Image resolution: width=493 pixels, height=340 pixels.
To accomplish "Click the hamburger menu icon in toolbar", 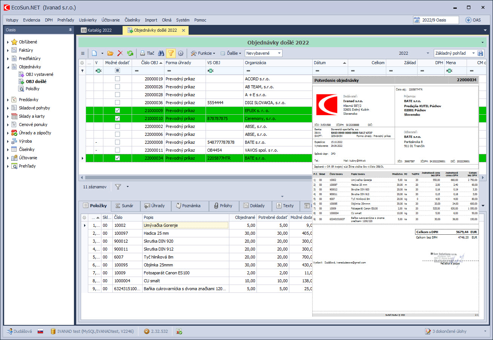I will pyautogui.click(x=83, y=54).
